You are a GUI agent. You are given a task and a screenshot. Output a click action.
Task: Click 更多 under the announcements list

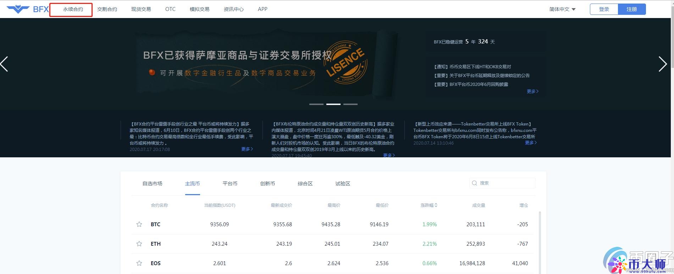pos(533,91)
